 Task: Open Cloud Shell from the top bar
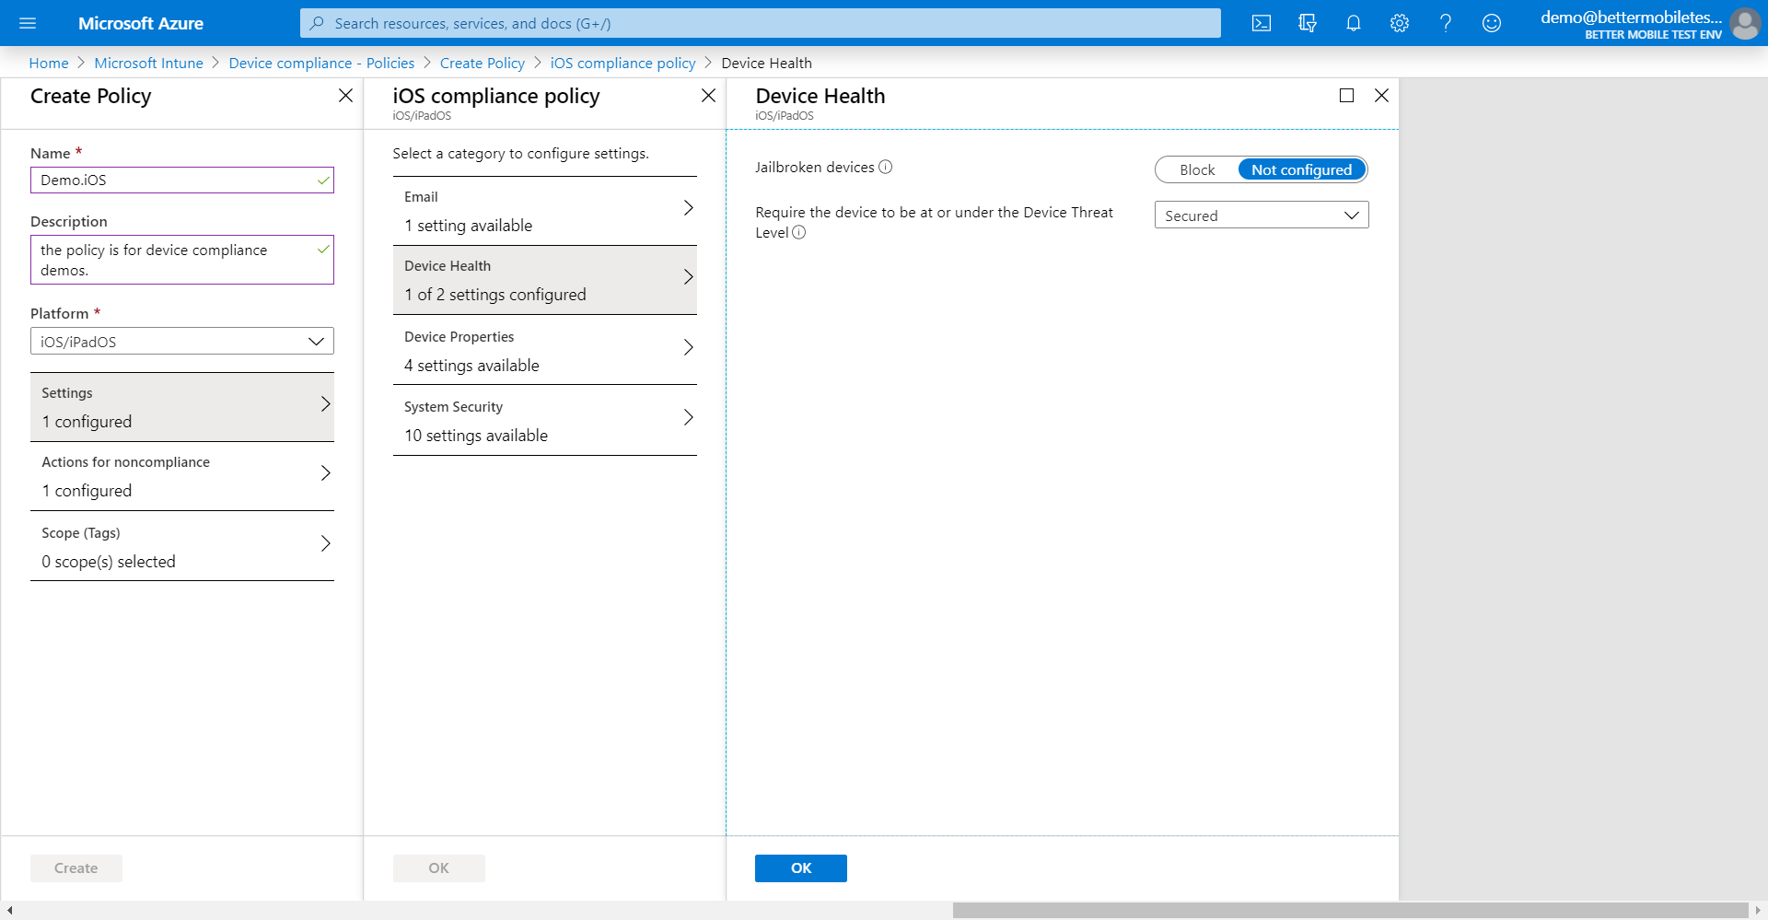(x=1262, y=23)
